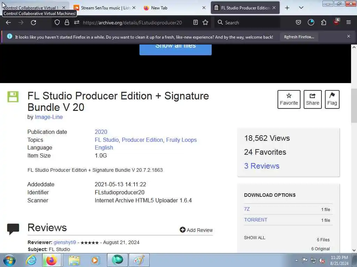Image resolution: width=357 pixels, height=267 pixels.
Task: Open the Windows Start button
Action: pos(9,260)
